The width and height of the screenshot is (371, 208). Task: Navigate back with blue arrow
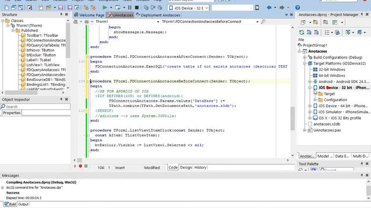click(x=269, y=8)
